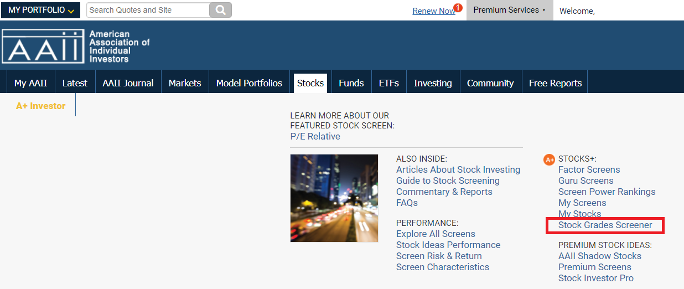
Task: Go to the Latest tab
Action: pyautogui.click(x=75, y=83)
